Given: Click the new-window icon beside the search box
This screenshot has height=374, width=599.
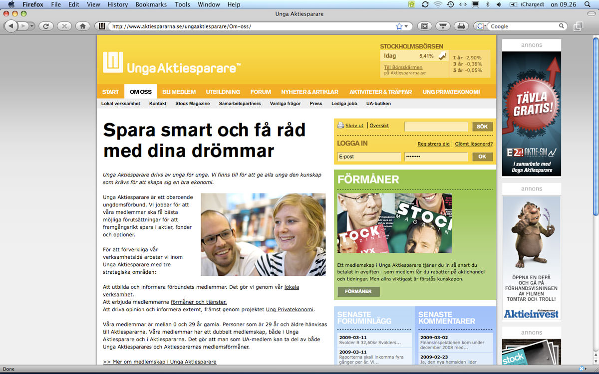Looking at the screenshot, I should pos(579,26).
